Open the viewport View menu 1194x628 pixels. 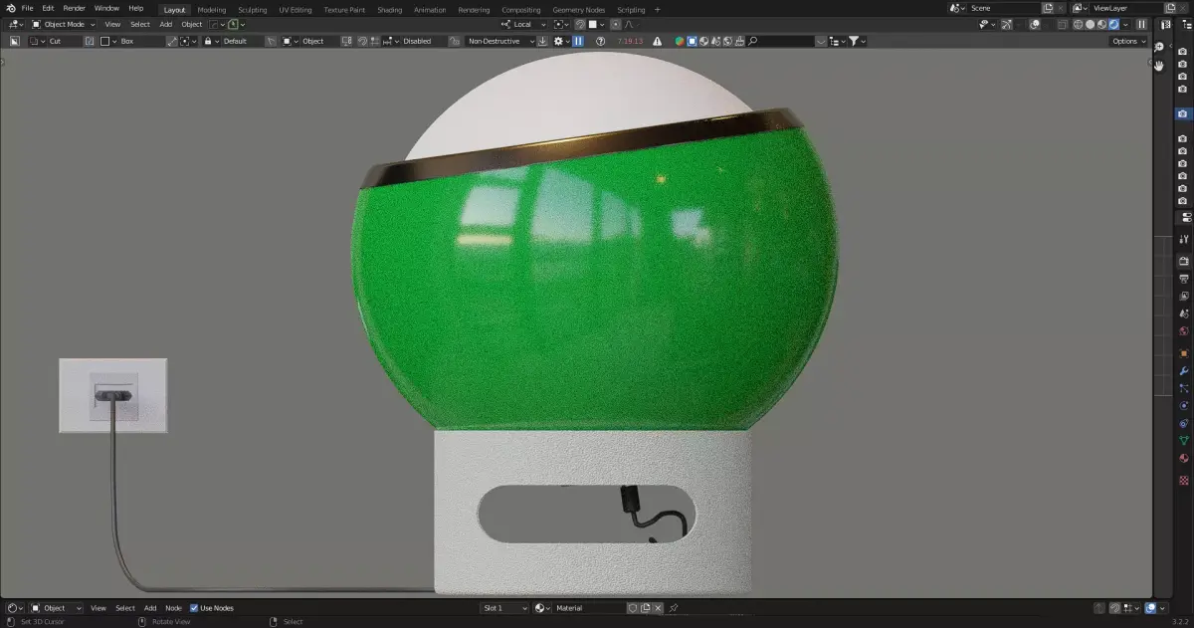tap(112, 24)
